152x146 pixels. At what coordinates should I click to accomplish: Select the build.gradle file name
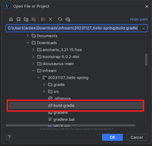(64, 106)
